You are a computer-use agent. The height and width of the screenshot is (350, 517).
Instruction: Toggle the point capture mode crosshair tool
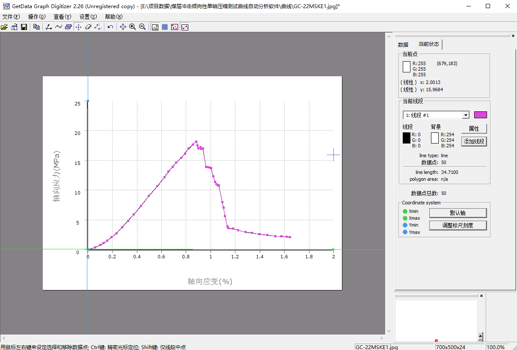click(78, 27)
